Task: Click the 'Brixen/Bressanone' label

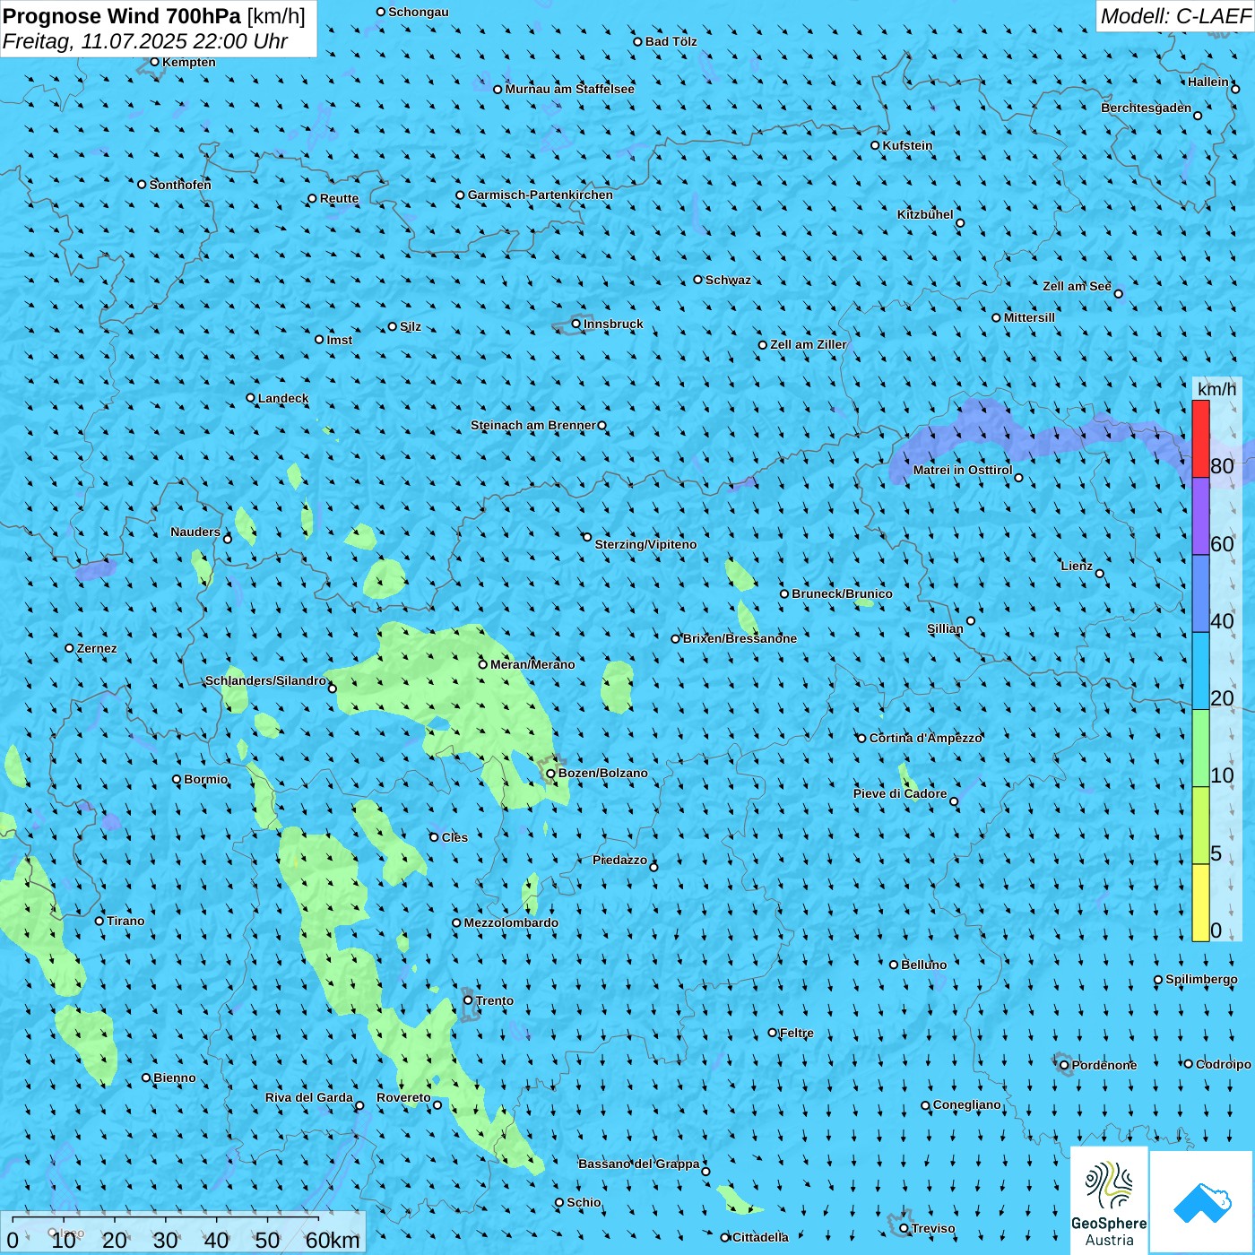Action: coord(740,638)
